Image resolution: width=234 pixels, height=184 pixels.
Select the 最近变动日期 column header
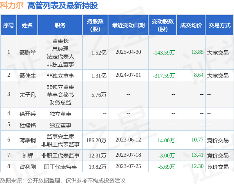click(x=128, y=25)
